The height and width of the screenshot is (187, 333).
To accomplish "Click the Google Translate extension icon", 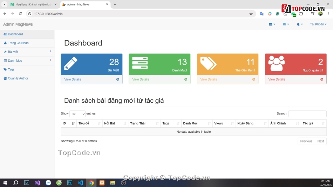I will (261, 14).
